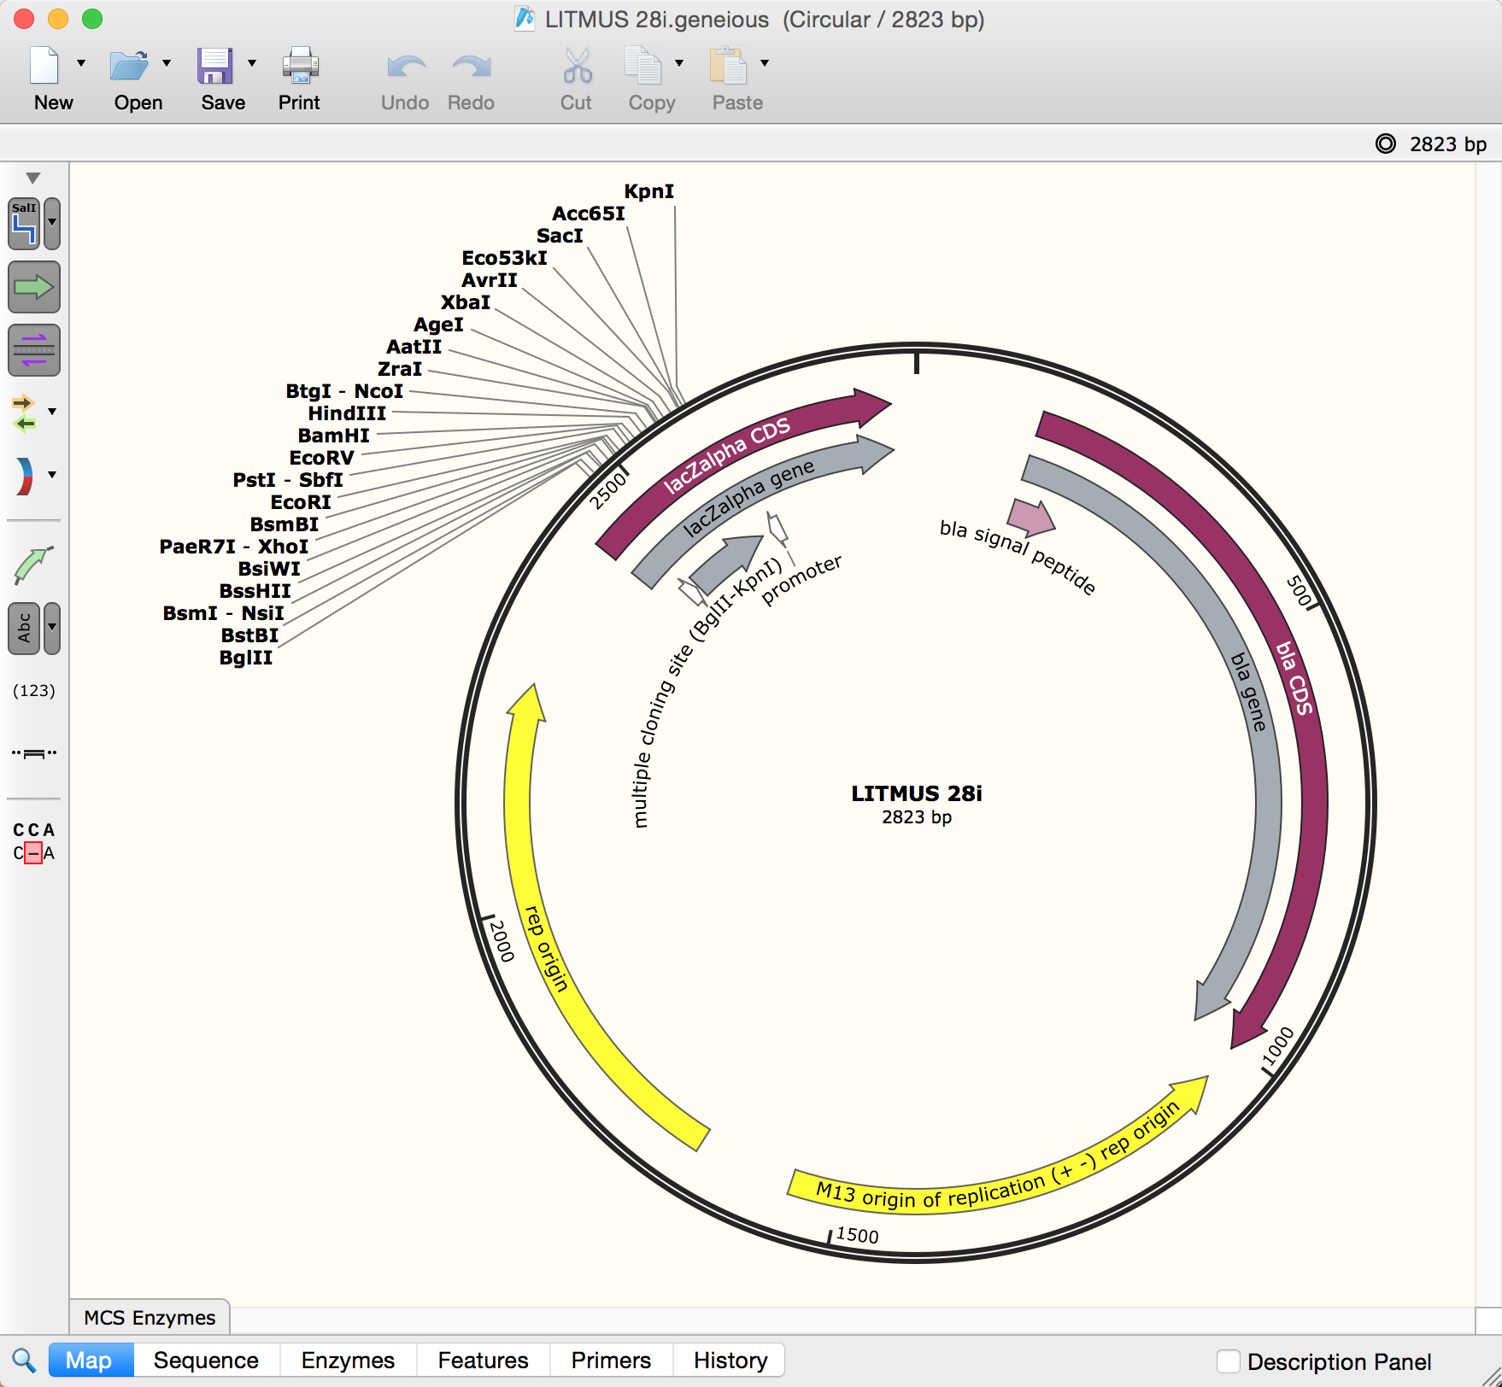Select the SacI enzyme label

pos(560,236)
